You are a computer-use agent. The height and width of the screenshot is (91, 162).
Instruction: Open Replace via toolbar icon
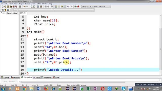(34, 7)
